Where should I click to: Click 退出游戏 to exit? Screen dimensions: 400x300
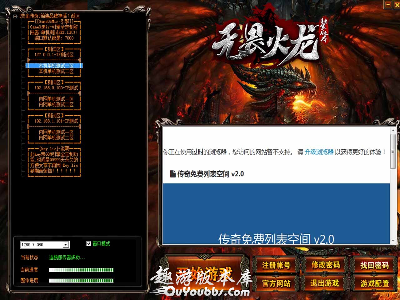pos(325,283)
